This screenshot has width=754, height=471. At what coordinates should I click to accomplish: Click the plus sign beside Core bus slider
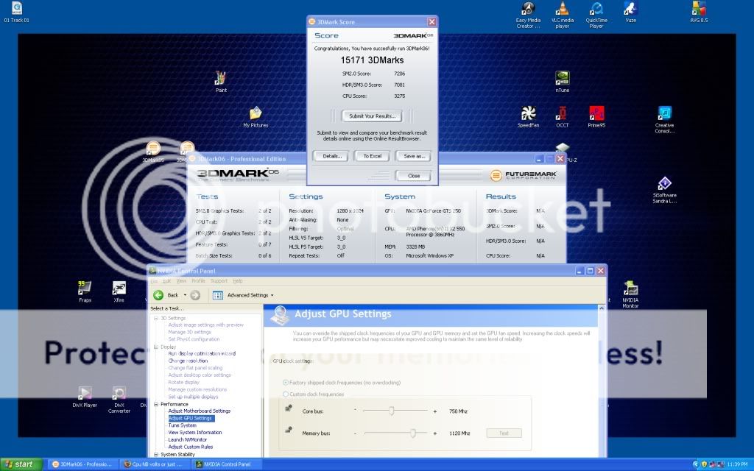[435, 411]
